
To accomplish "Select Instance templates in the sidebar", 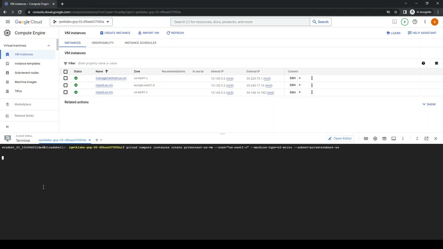I will click(x=28, y=64).
